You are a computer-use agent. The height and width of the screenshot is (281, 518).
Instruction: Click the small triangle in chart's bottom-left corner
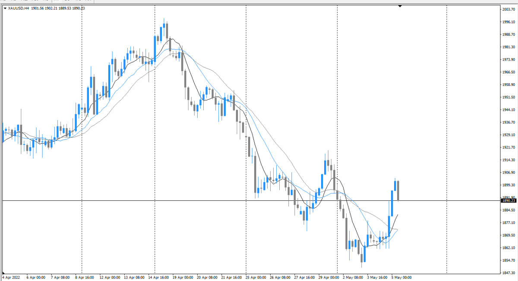(3, 273)
